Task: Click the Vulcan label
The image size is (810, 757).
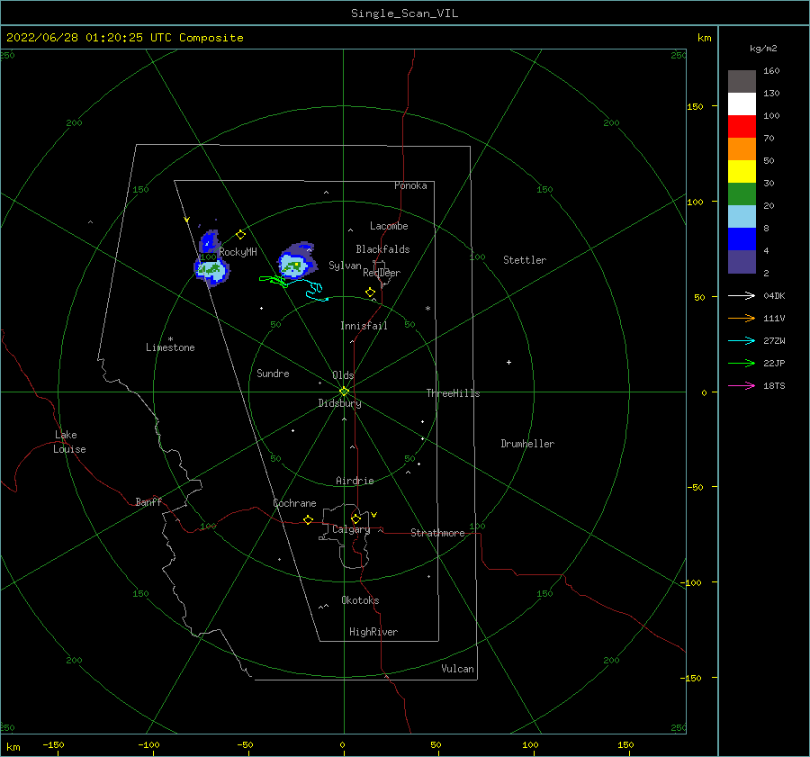Action: point(457,669)
